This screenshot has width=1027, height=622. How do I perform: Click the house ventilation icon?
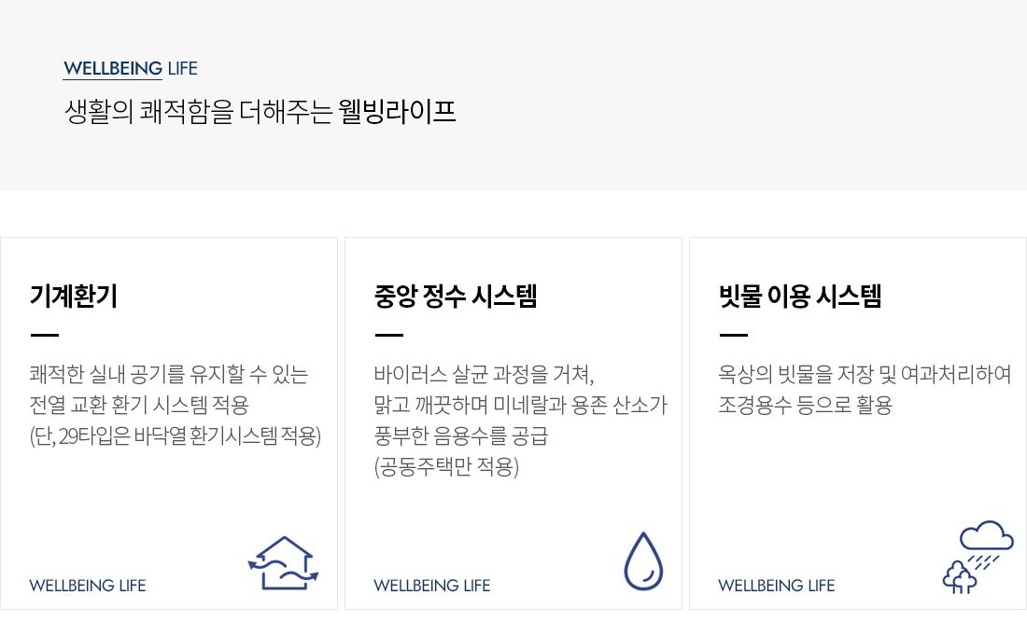point(283,563)
